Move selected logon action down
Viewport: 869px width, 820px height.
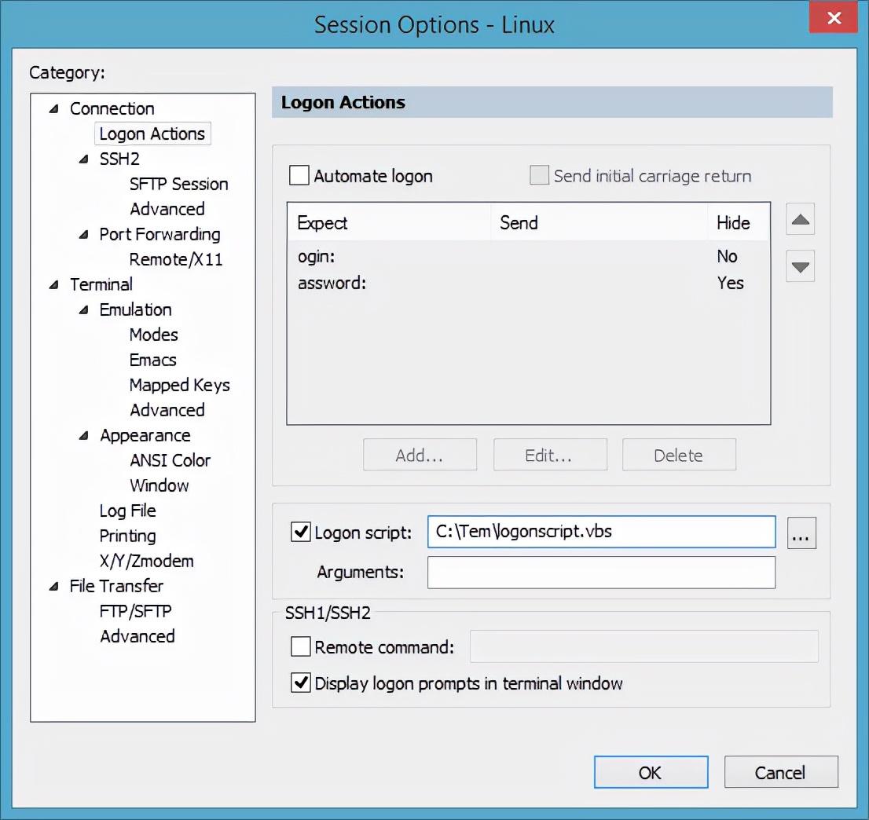point(800,266)
